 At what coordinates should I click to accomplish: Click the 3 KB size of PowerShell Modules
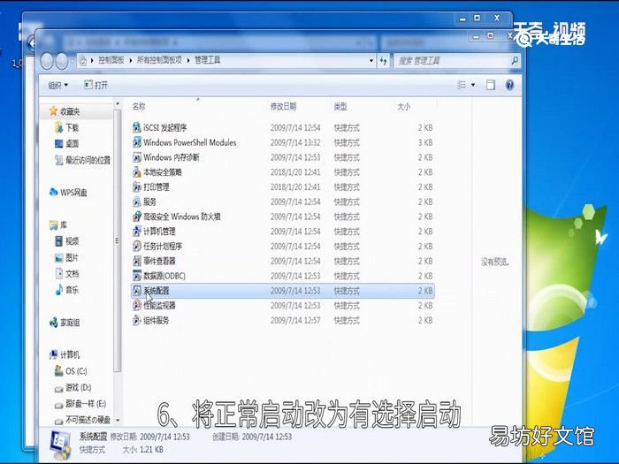(425, 142)
